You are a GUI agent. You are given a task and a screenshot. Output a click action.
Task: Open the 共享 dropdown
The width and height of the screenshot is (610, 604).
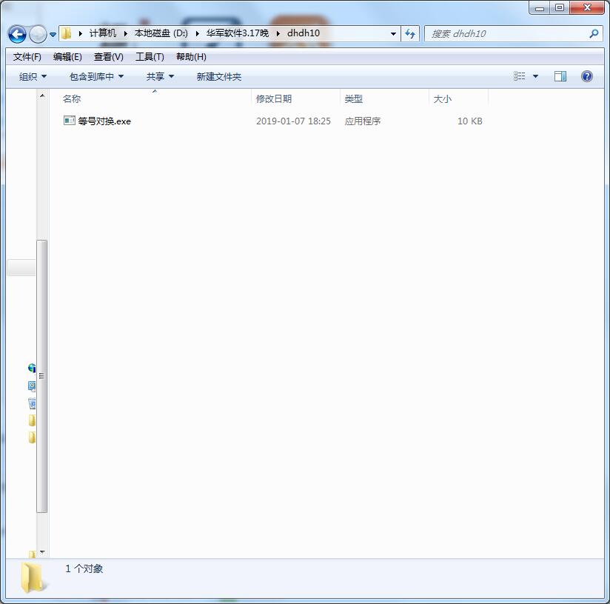point(160,77)
